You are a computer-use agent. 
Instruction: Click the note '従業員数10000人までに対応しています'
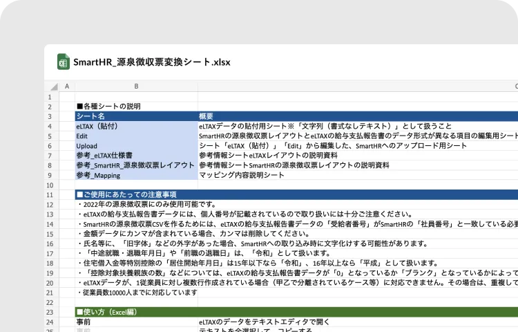tap(138, 293)
